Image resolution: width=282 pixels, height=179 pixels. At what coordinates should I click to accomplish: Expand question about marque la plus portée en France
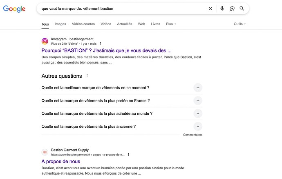[x=198, y=101]
